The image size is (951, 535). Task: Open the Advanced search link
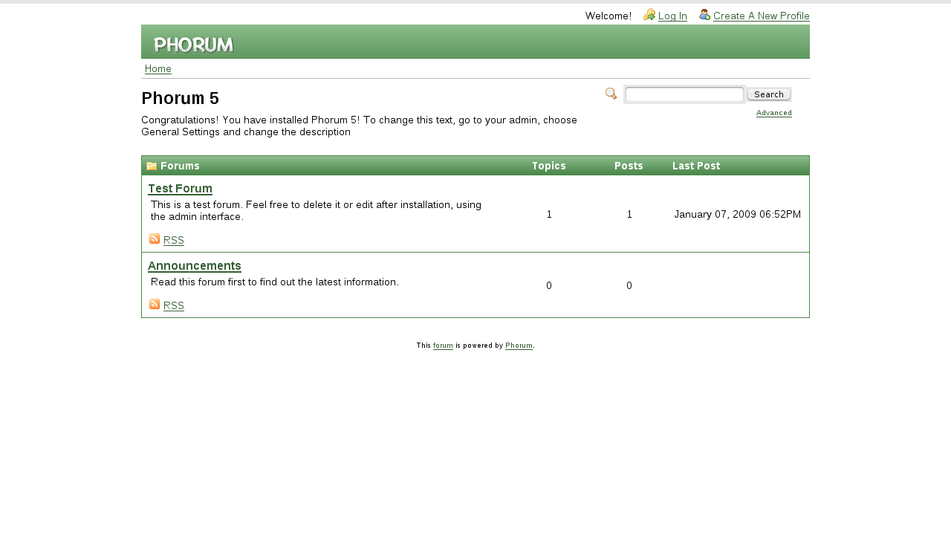774,113
